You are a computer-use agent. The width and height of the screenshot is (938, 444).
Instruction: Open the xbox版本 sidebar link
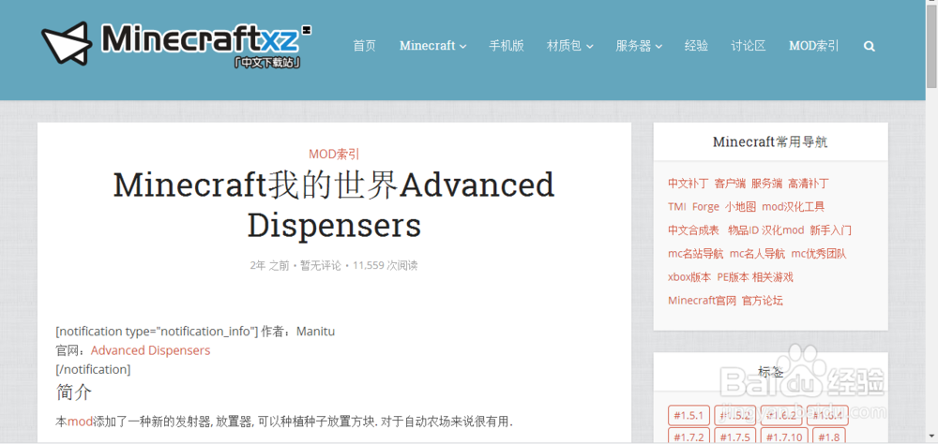click(x=689, y=277)
